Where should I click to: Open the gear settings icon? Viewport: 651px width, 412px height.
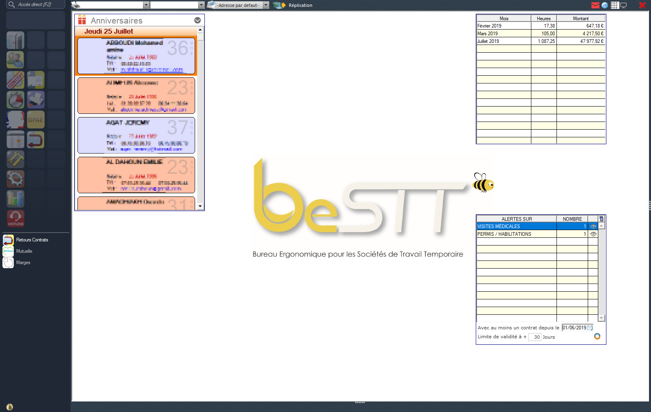[15, 179]
